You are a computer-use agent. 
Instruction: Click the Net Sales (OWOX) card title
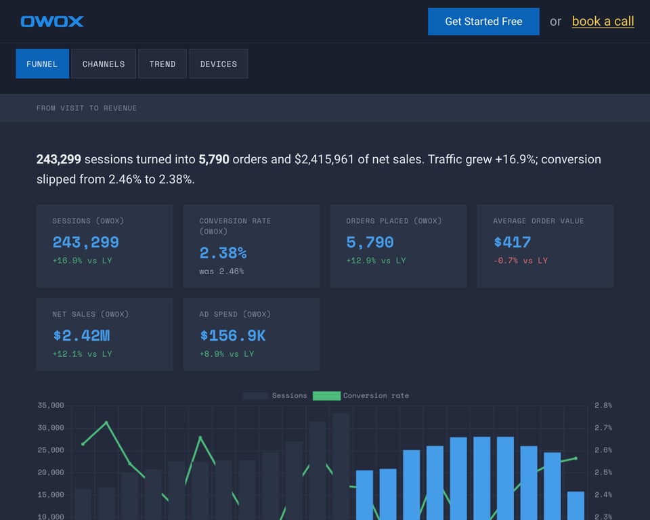click(90, 314)
